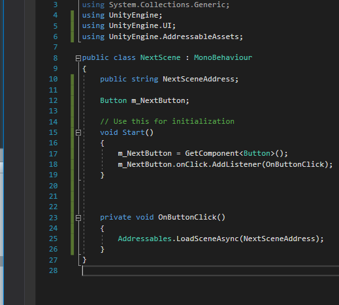
Task: Click the NextScene class name
Action: 160,57
